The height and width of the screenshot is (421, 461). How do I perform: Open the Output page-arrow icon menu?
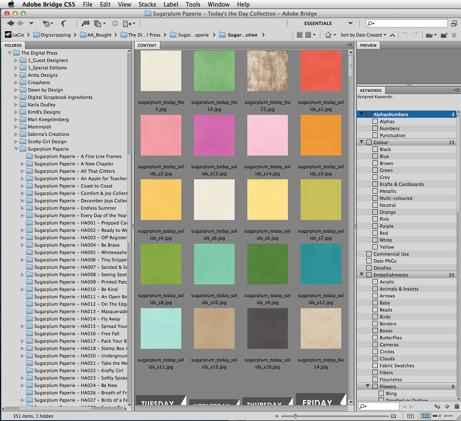click(129, 23)
